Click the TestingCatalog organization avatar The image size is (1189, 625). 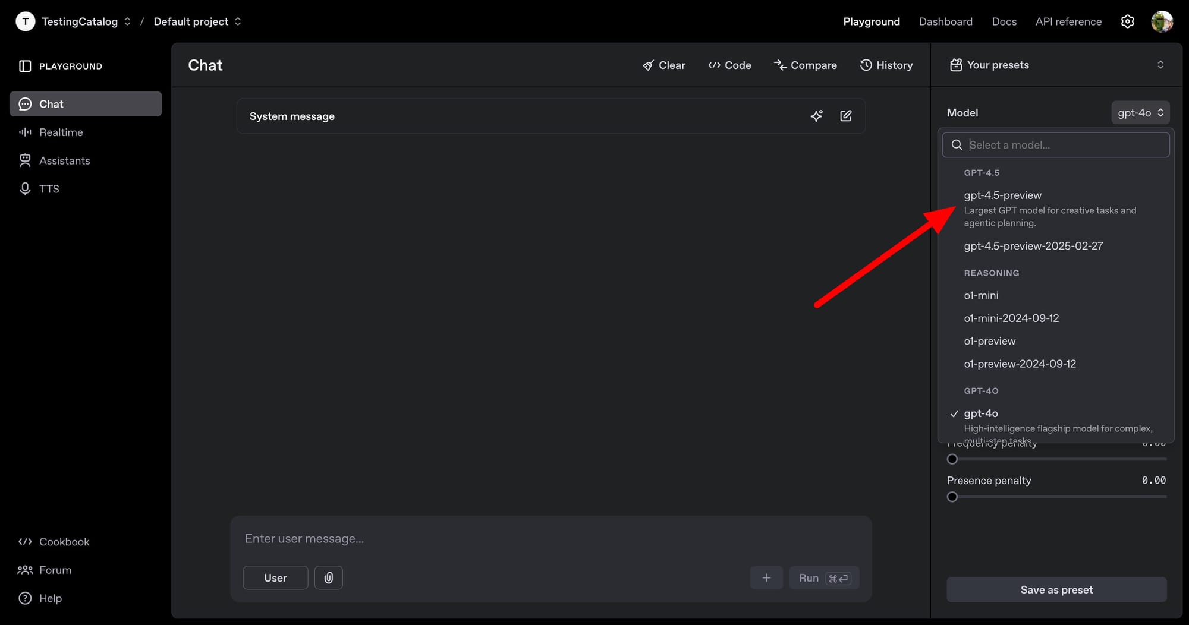[25, 21]
